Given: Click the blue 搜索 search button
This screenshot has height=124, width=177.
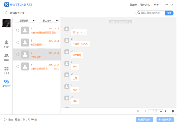Looking at the screenshot, I should (x=169, y=13).
